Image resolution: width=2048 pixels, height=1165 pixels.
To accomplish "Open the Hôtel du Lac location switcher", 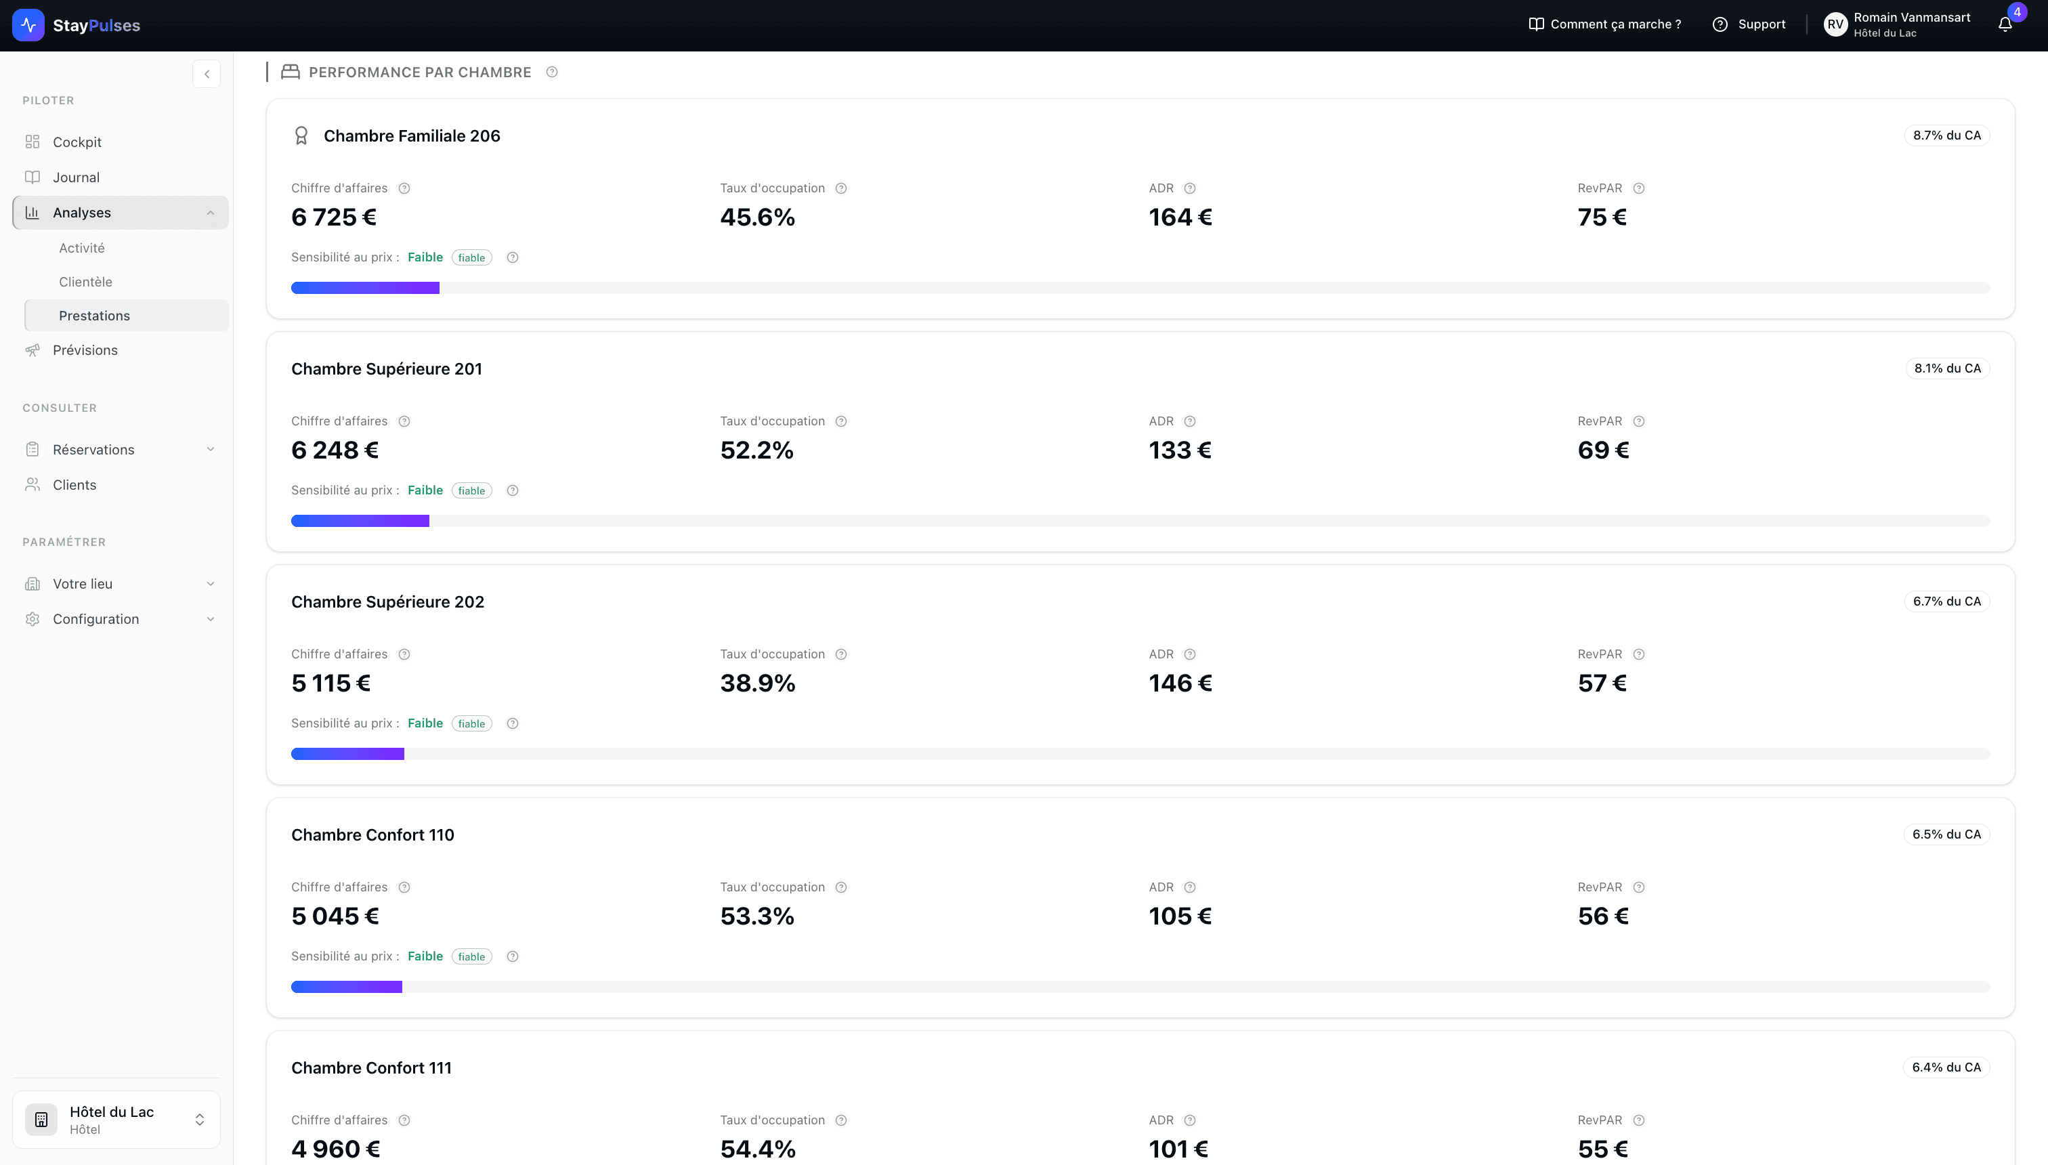I will coord(116,1118).
